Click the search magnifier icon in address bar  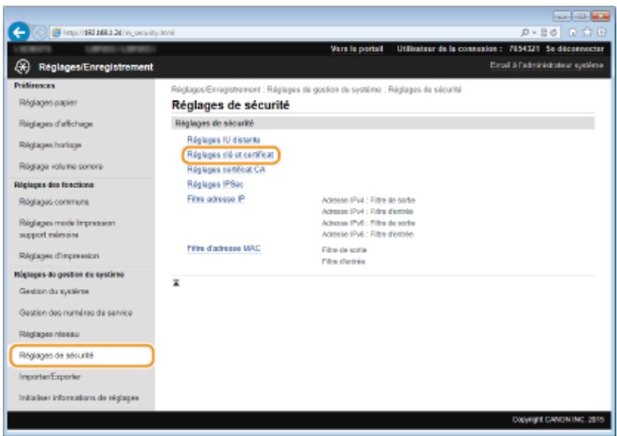[526, 33]
